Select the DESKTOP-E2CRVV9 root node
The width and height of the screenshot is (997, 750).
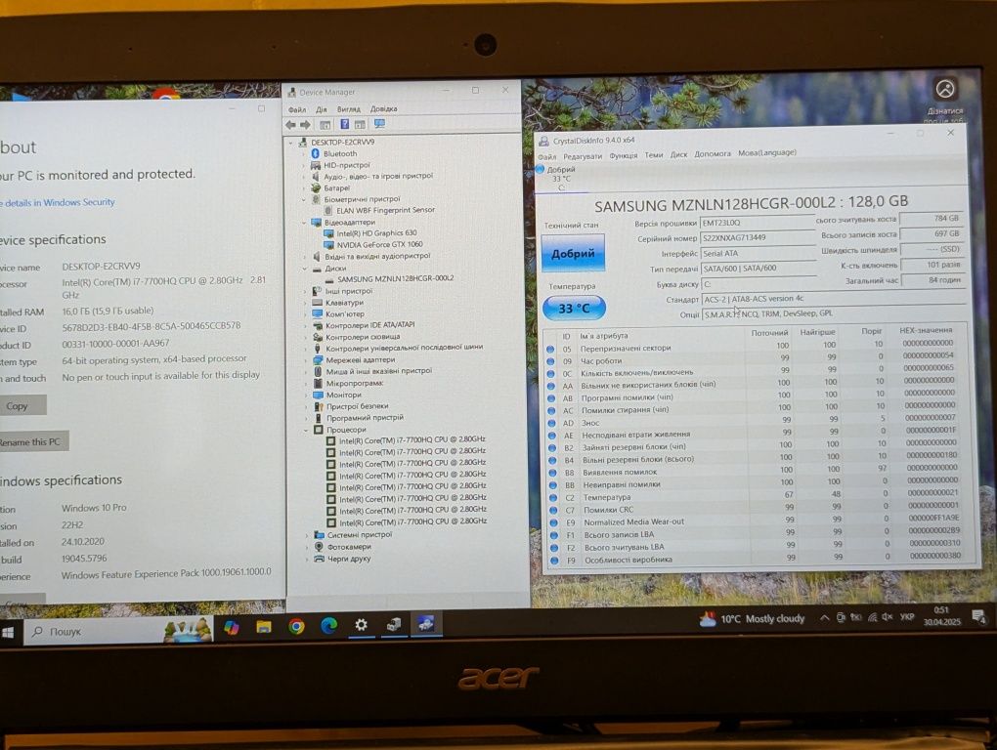(x=342, y=143)
